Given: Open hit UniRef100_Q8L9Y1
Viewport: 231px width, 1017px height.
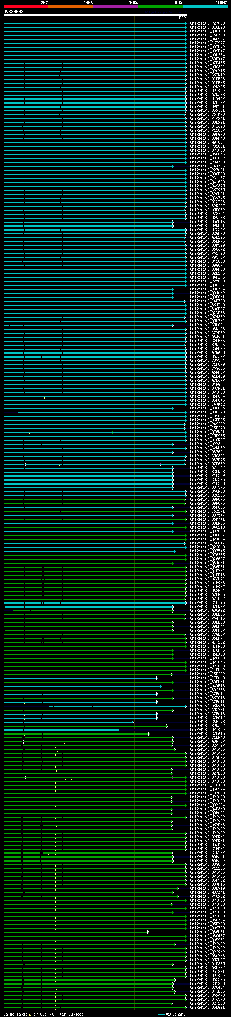Looking at the screenshot, I should pos(207,122).
